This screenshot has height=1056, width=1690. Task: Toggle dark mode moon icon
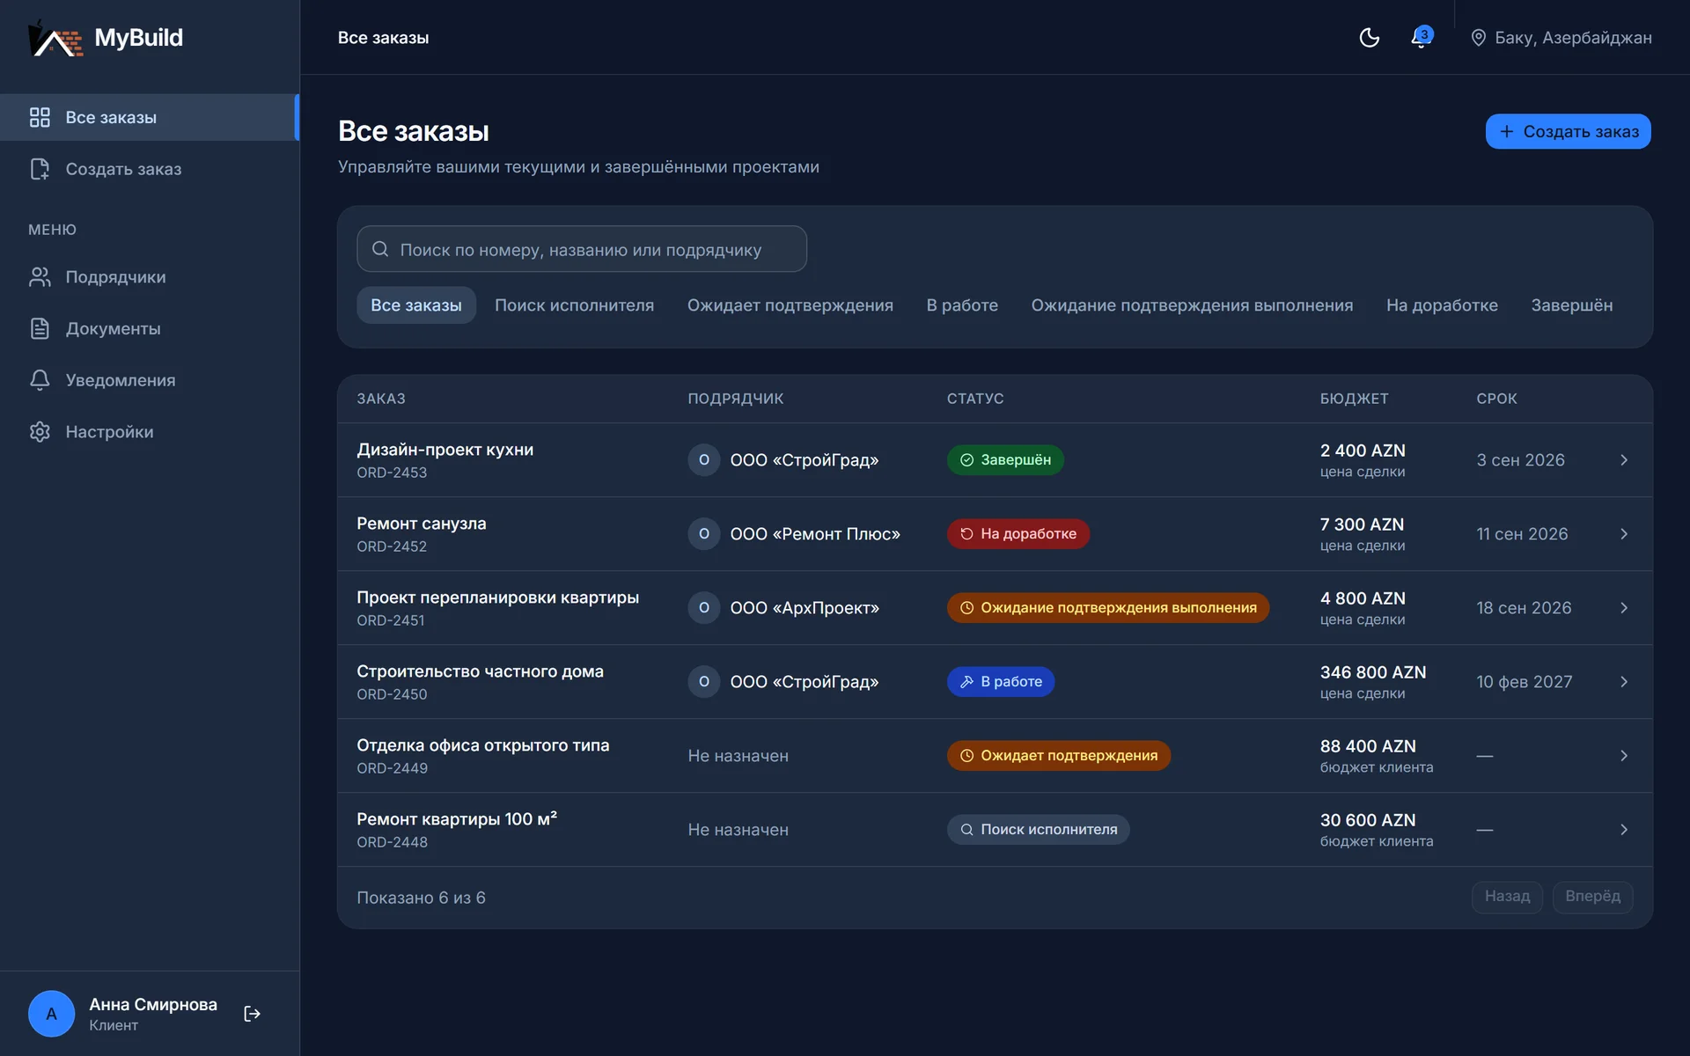(x=1369, y=37)
